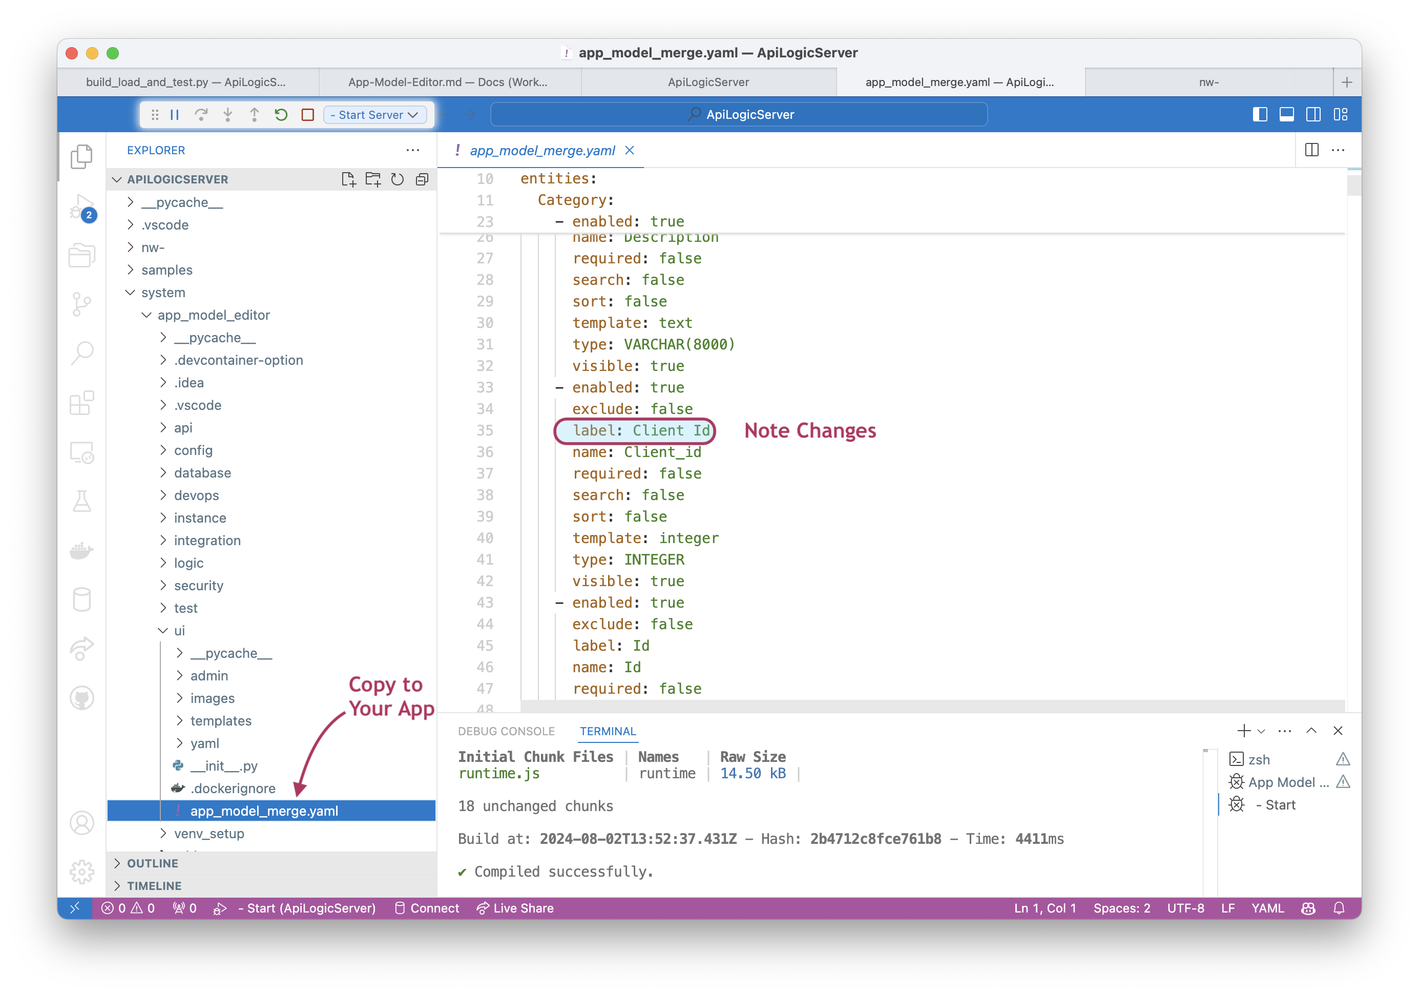The height and width of the screenshot is (995, 1419).
Task: Close the app_model_merge.yaml editor tab
Action: [630, 150]
